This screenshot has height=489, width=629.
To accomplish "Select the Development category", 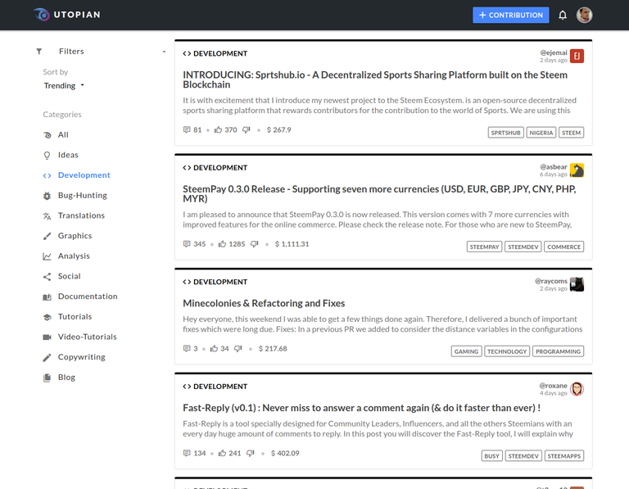I will (x=84, y=175).
